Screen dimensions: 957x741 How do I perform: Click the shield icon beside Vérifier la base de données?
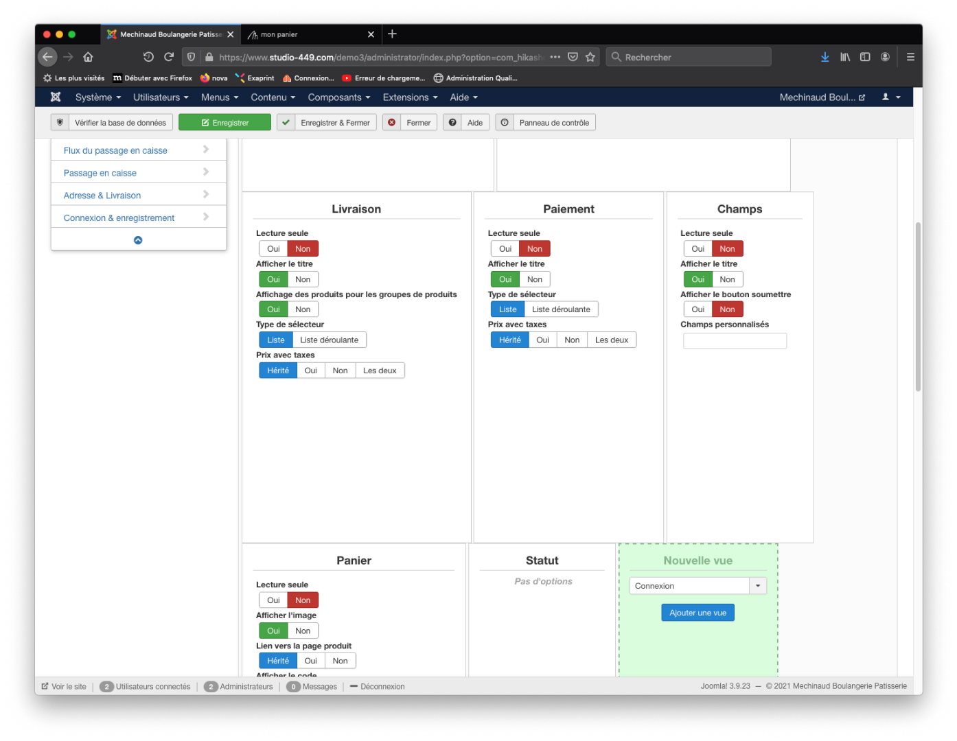pyautogui.click(x=60, y=122)
